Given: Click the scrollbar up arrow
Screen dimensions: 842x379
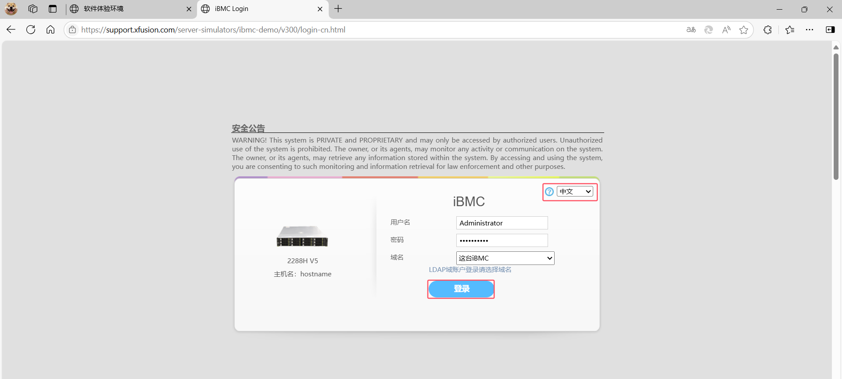Looking at the screenshot, I should (836, 47).
